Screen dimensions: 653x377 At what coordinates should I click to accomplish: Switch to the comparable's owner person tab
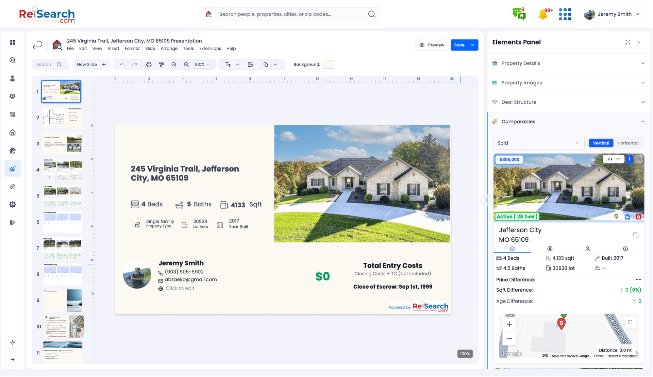587,249
